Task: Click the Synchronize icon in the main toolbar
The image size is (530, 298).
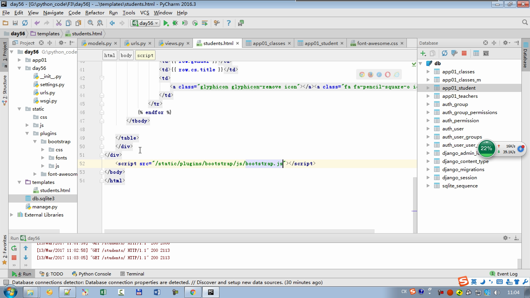Action: click(25, 23)
